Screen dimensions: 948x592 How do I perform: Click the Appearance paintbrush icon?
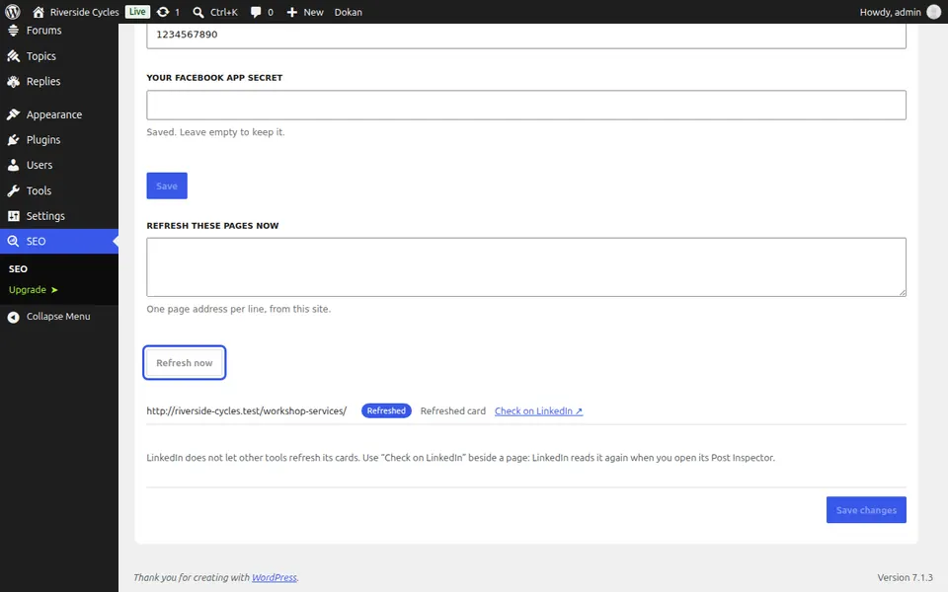pos(13,114)
